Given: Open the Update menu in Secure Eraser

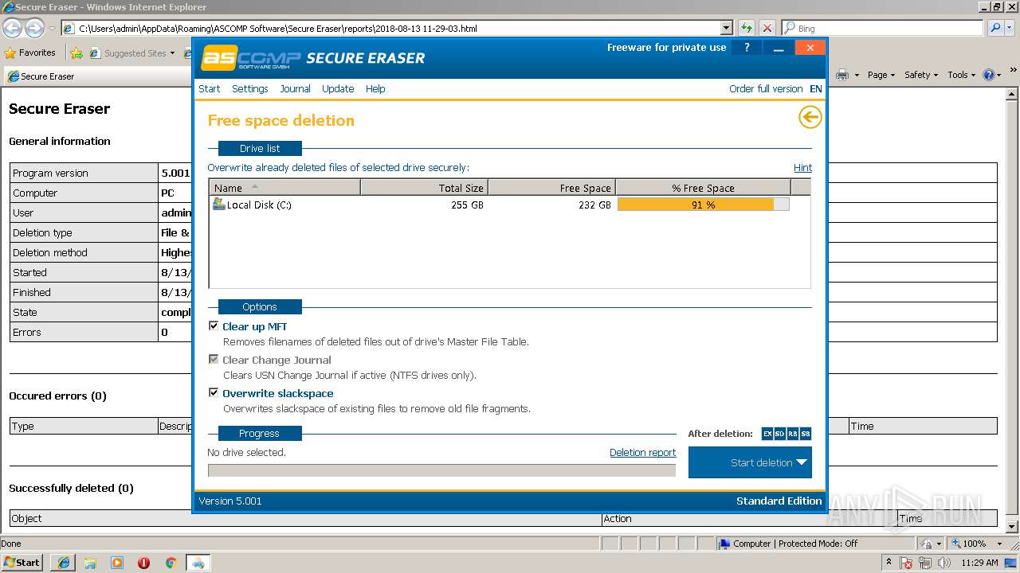Looking at the screenshot, I should tap(338, 88).
